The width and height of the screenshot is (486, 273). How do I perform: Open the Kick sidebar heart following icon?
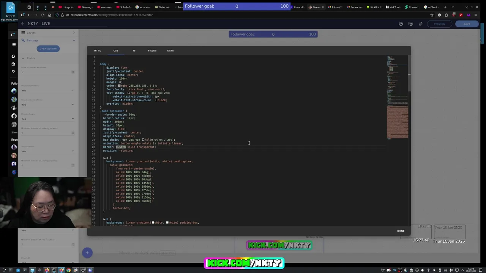[x=13, y=71]
